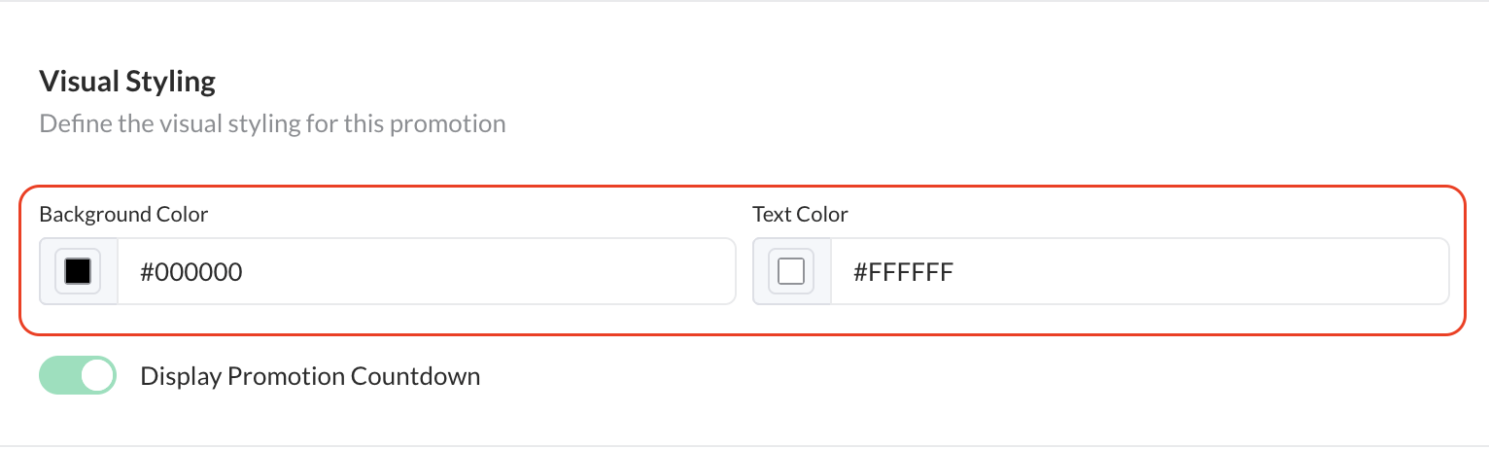
Task: Disable the Display Promotion Countdown toggle
Action: (78, 376)
